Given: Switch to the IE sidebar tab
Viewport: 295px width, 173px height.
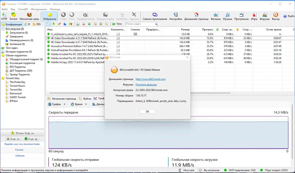Looking at the screenshot, I should 27,24.
